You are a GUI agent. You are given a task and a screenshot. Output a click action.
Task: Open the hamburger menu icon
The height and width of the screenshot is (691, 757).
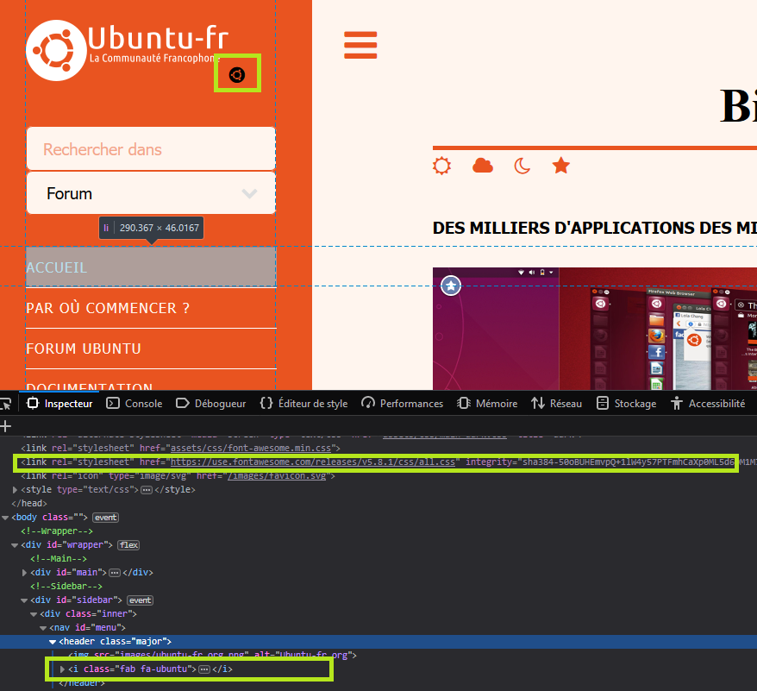360,45
